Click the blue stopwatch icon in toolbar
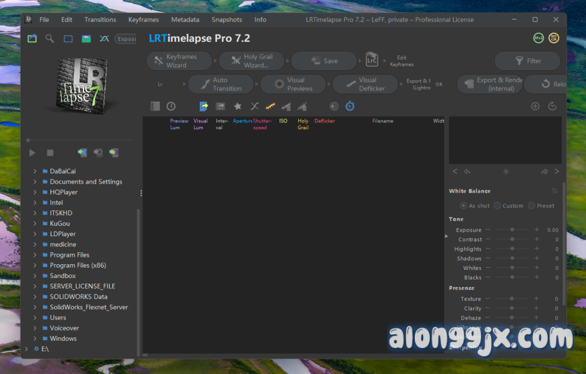Screen dimensions: 586x374 coord(350,106)
